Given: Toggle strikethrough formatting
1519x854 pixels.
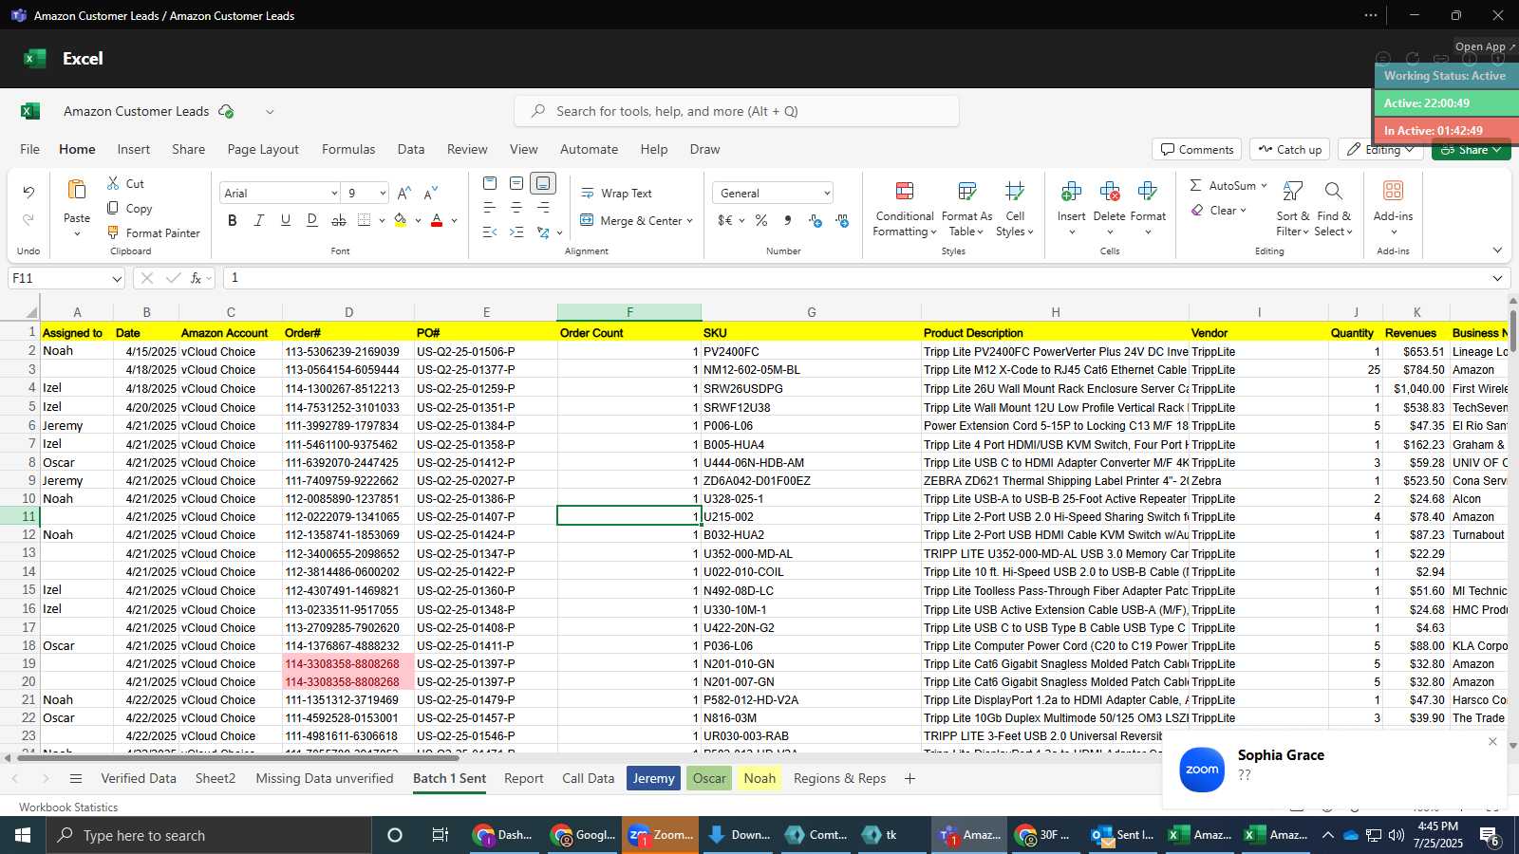Looking at the screenshot, I should click(x=339, y=220).
